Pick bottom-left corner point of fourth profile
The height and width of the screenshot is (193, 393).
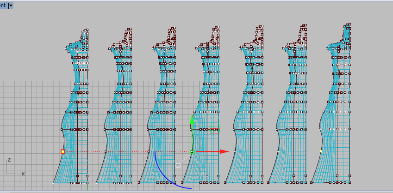pos(182,183)
